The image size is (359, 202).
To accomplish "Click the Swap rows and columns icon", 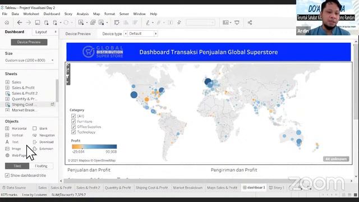I will tap(117, 22).
